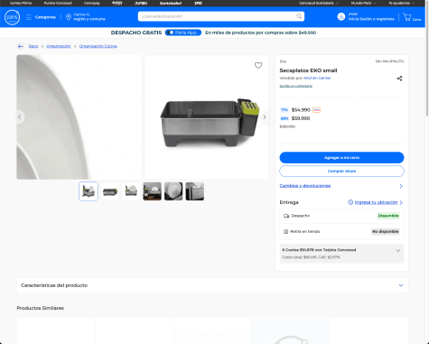Open the Paris logo homepage
The width and height of the screenshot is (429, 344).
tap(12, 17)
